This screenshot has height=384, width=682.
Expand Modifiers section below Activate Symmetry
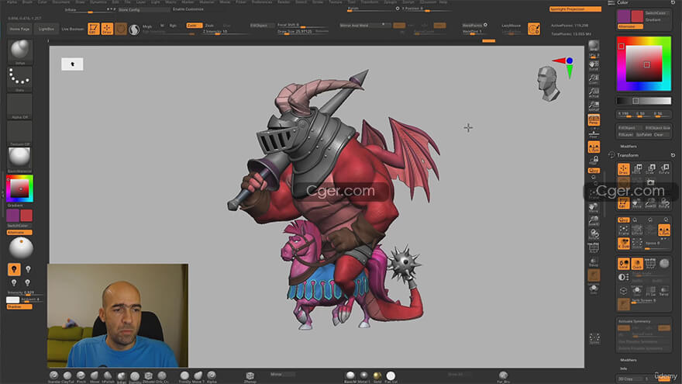pos(629,360)
